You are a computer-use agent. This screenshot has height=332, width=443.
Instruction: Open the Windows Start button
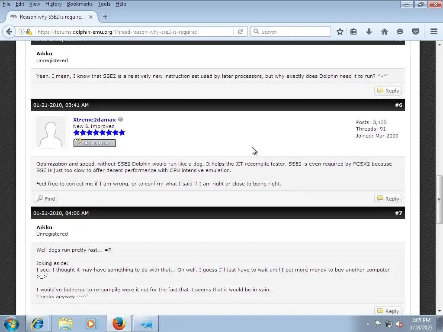click(12, 323)
